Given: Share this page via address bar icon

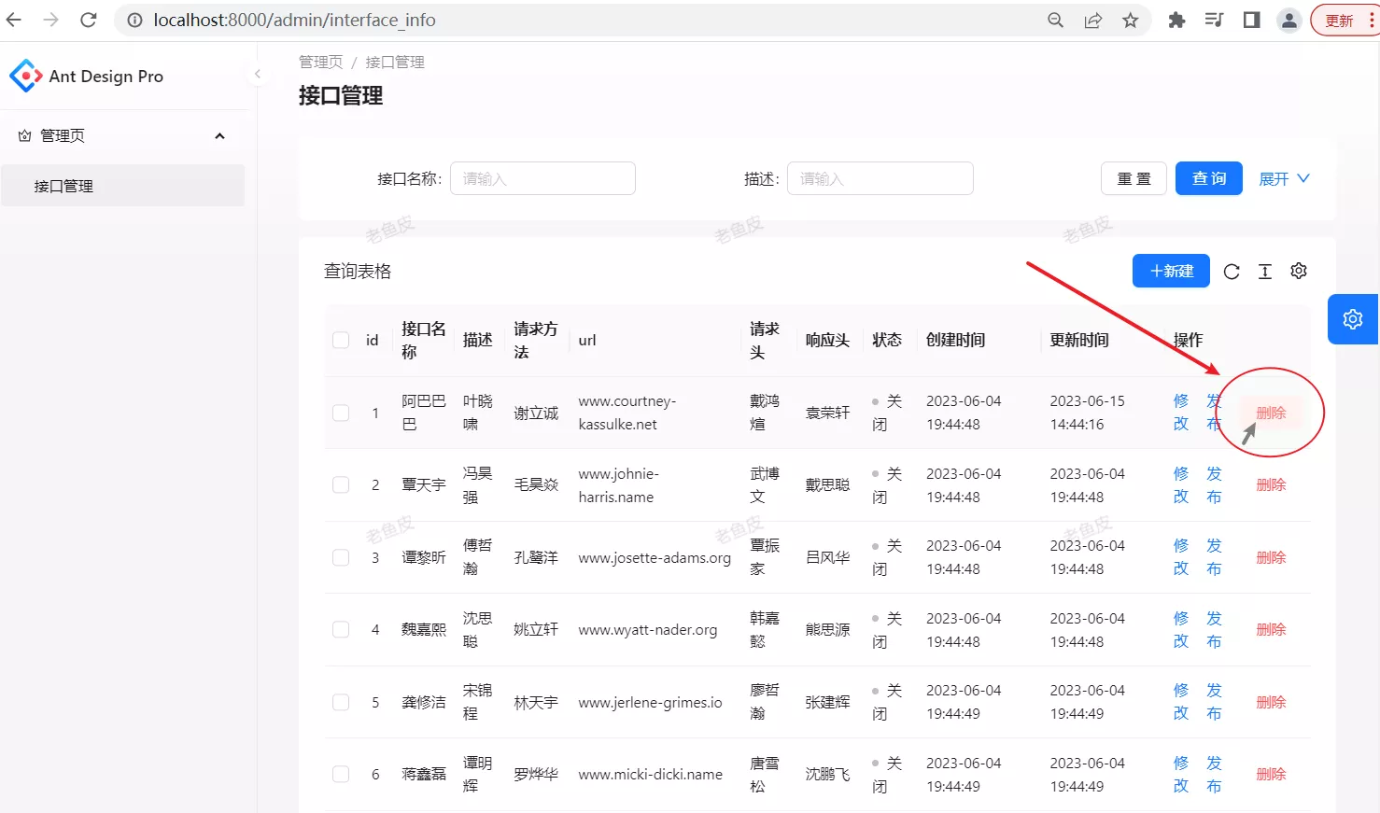Looking at the screenshot, I should 1093,20.
